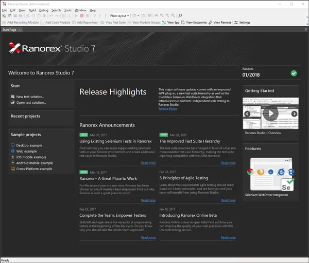Click the magnifier search icon in toolbar

pos(180,16)
